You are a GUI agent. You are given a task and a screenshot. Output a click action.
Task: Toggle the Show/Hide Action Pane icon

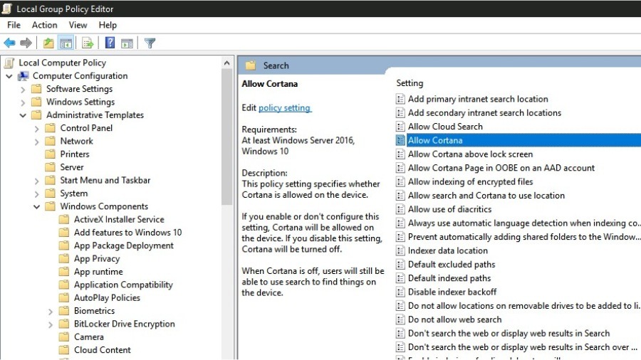point(127,43)
